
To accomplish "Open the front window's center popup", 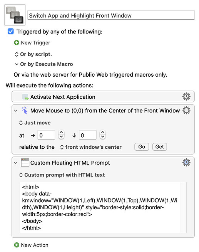I will tap(91, 147).
